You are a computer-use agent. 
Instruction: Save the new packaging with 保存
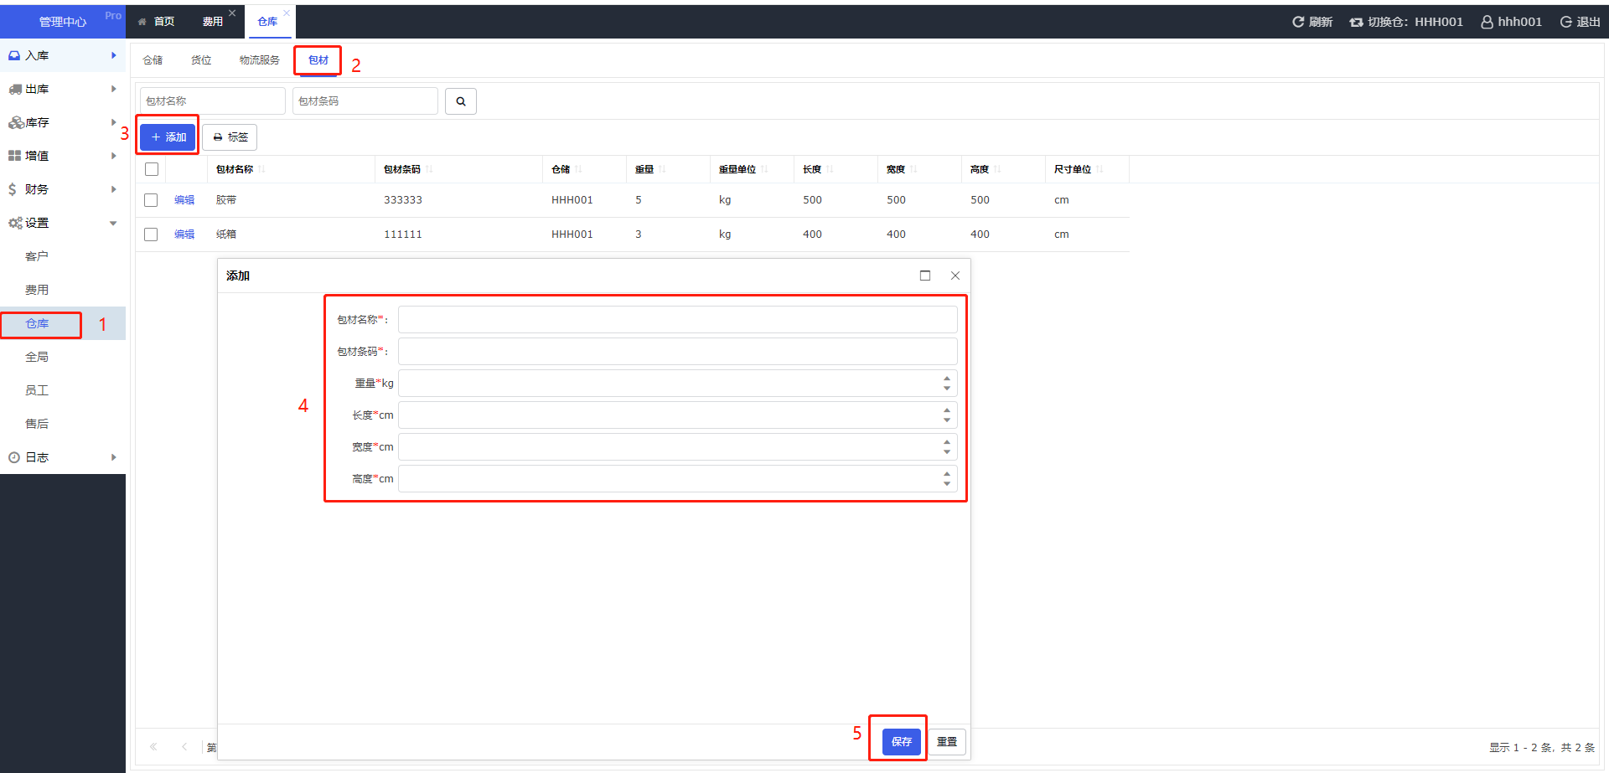point(902,742)
